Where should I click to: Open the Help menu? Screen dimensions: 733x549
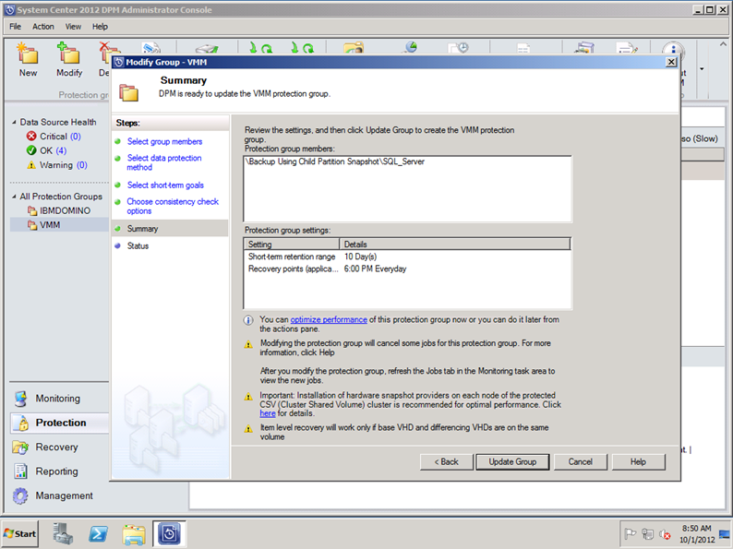[x=100, y=27]
